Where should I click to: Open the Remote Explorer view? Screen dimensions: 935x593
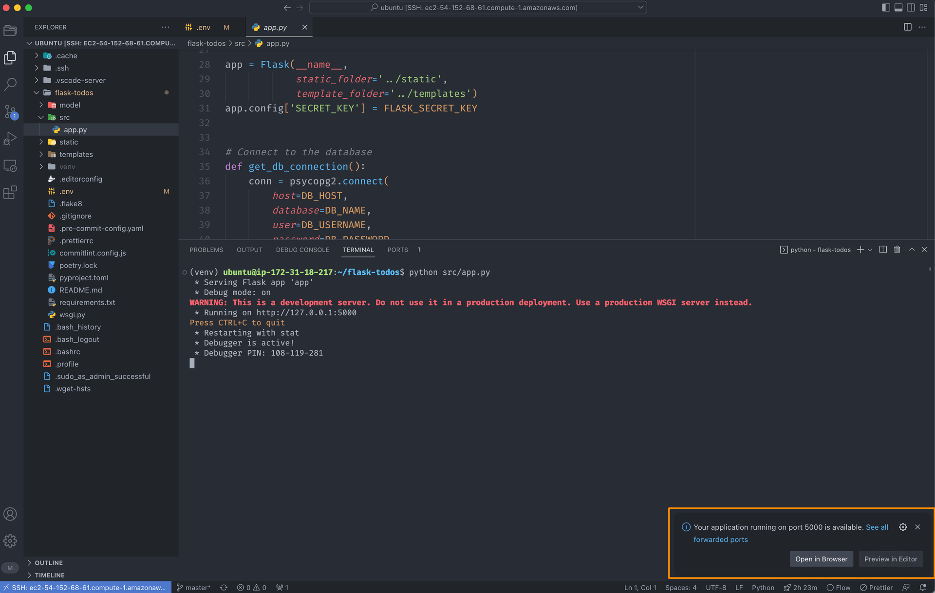[x=10, y=166]
